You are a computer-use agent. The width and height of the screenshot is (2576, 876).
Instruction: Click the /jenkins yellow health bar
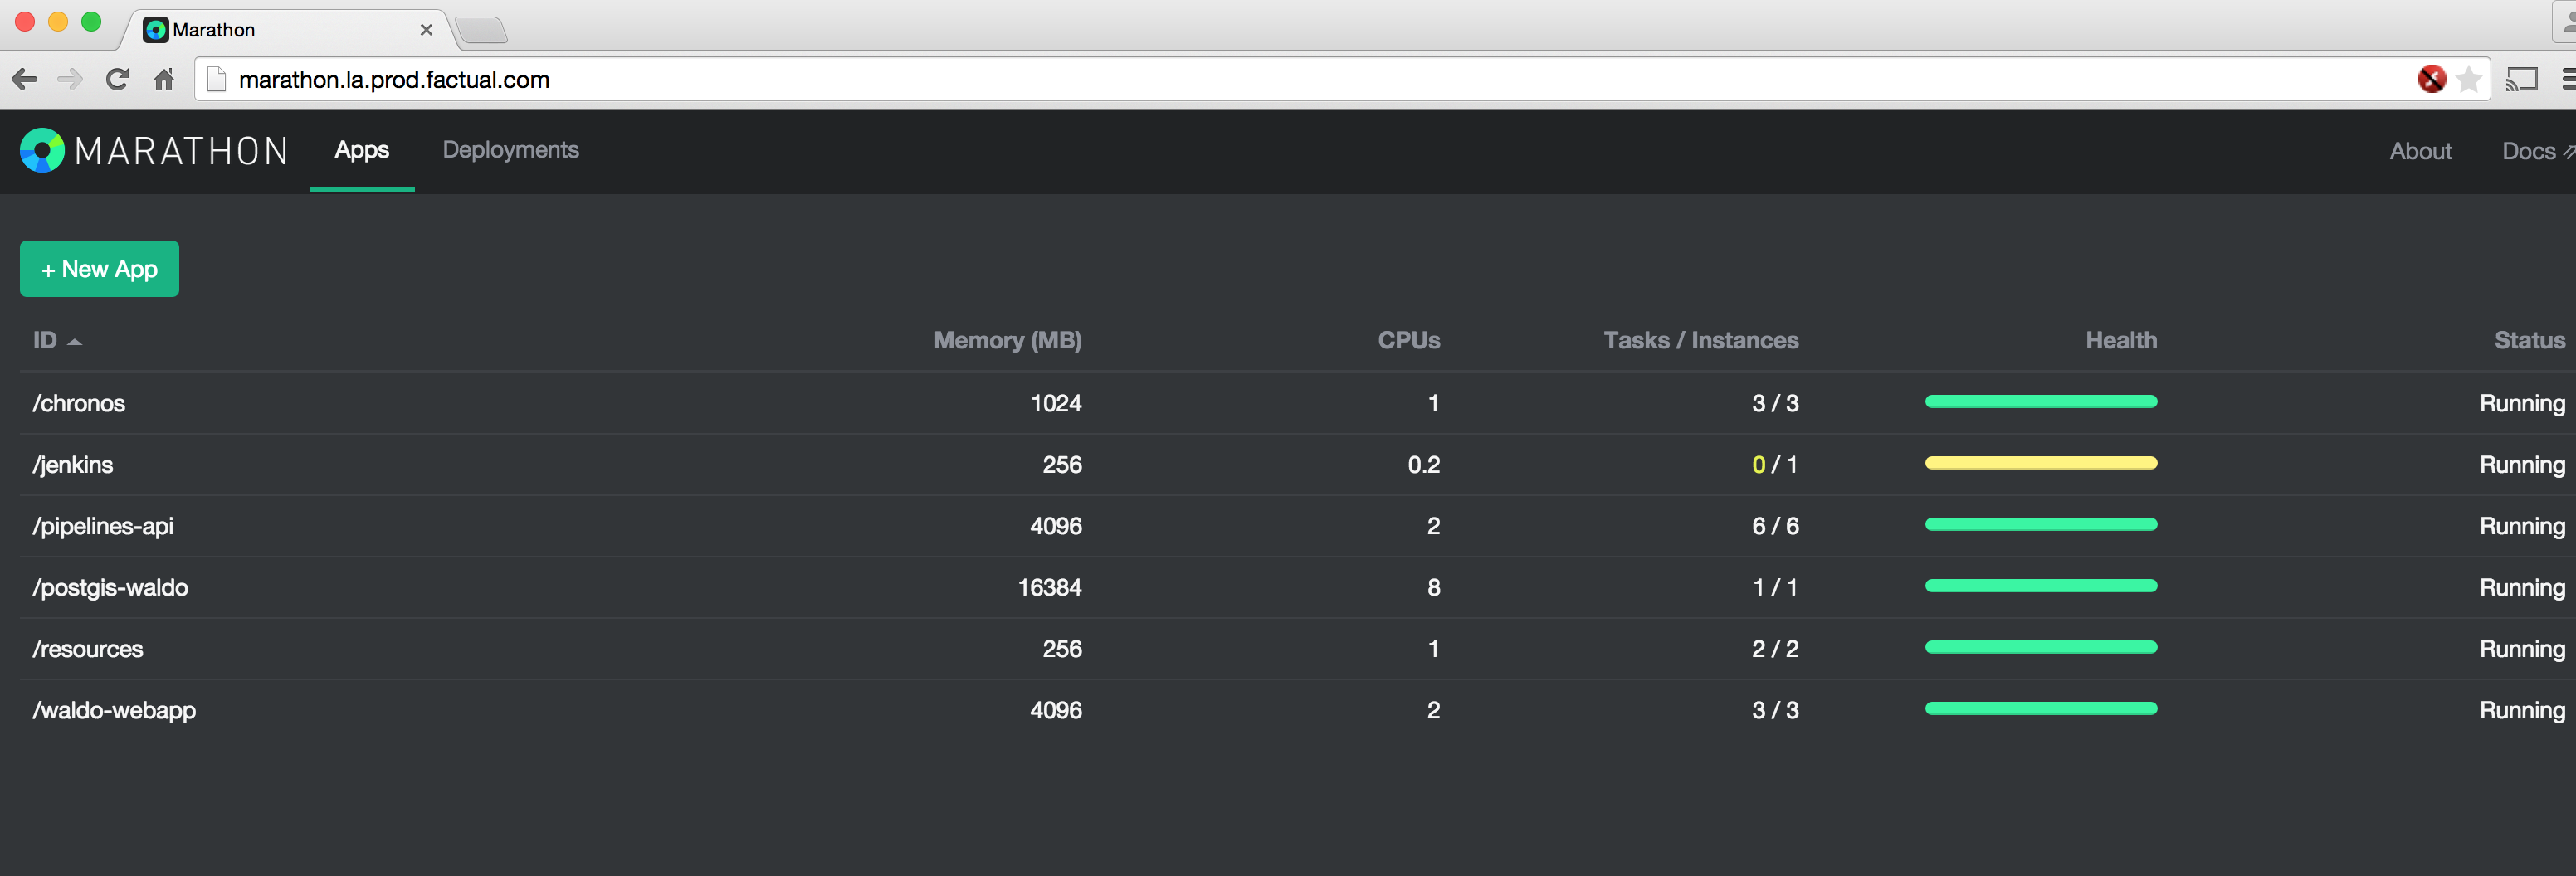pos(2041,463)
